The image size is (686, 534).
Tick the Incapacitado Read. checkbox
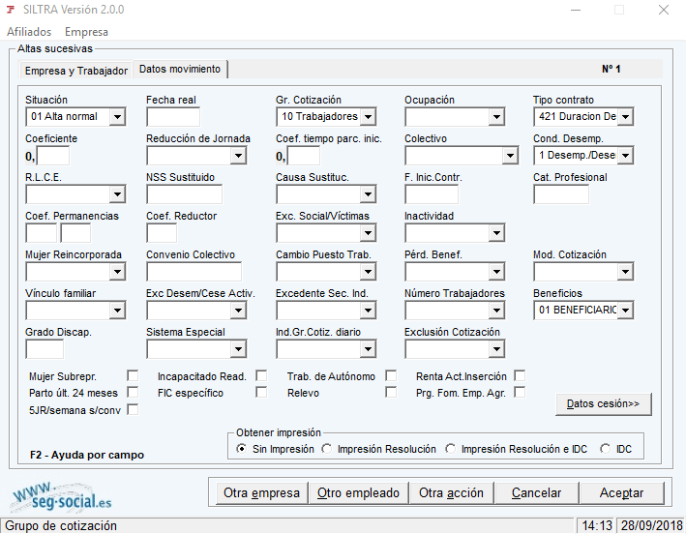pyautogui.click(x=261, y=375)
